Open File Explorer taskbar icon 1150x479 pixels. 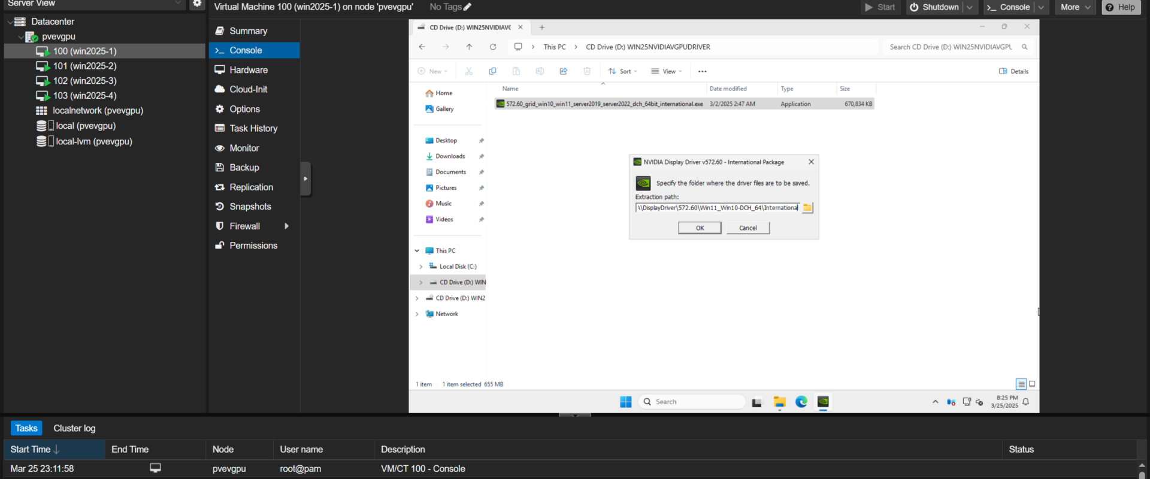(x=779, y=402)
